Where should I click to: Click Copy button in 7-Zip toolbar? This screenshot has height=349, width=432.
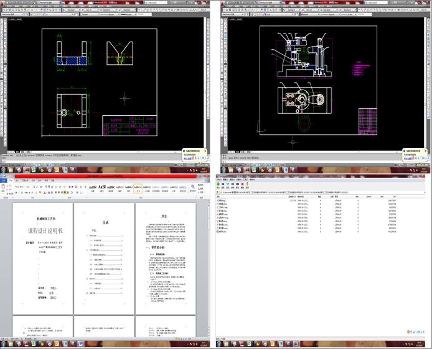[x=233, y=184]
